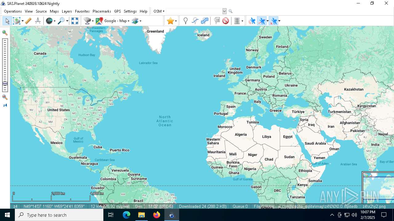This screenshot has width=394, height=221.
Task: Click into the search input field
Action: (194, 11)
